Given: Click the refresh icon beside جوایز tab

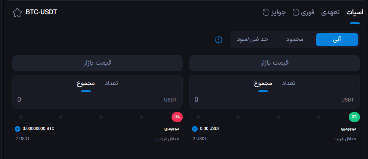Looking at the screenshot, I should 266,13.
